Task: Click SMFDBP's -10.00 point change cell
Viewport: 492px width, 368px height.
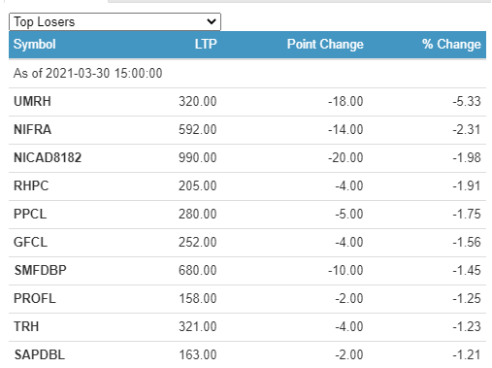Action: [345, 271]
